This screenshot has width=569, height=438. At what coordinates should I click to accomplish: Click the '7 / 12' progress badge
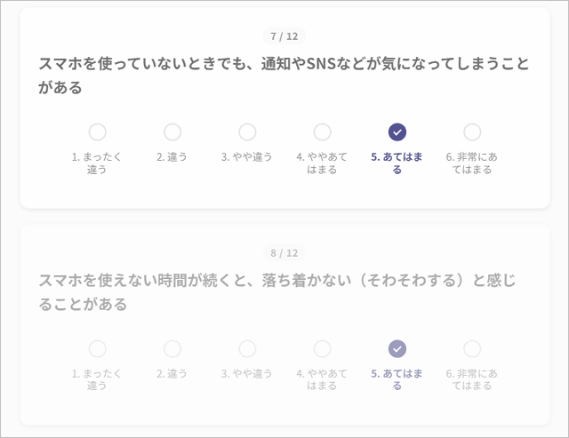284,36
